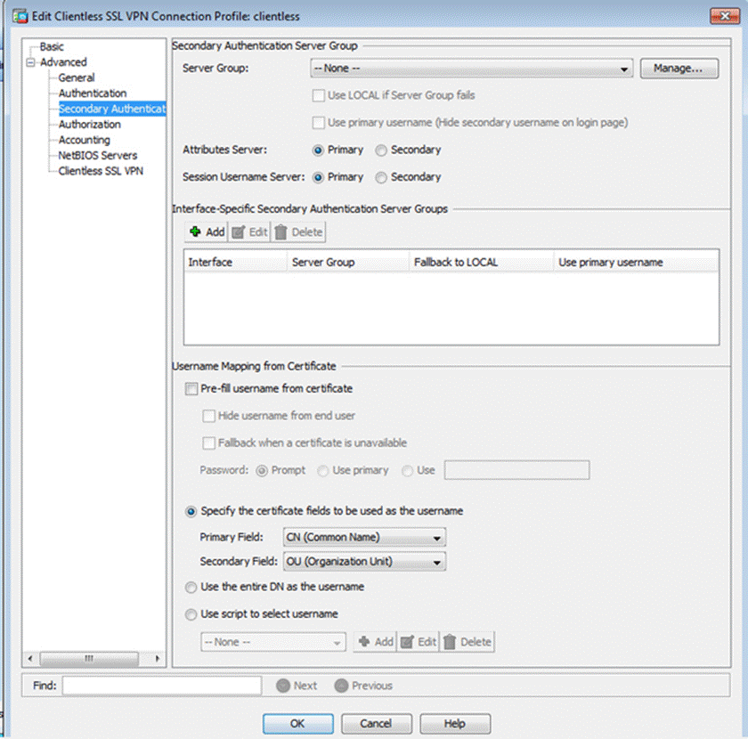The width and height of the screenshot is (748, 739).
Task: Collapse the Advanced tree node
Action: coord(32,62)
